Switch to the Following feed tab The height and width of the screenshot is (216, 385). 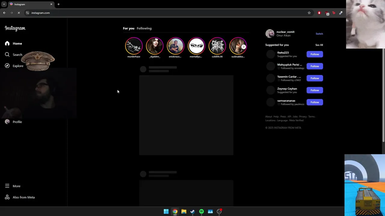pyautogui.click(x=144, y=28)
